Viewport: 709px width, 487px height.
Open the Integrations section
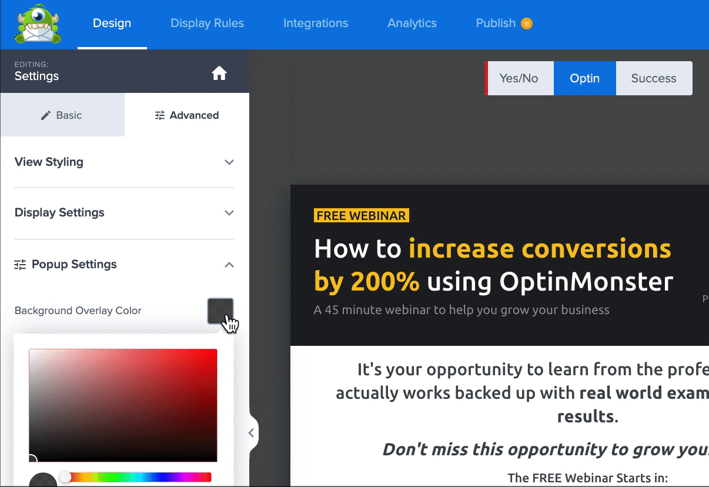(316, 24)
